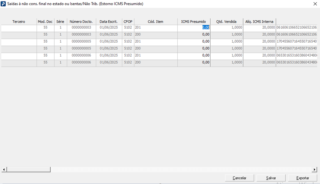Image resolution: width=320 pixels, height=184 pixels.
Task: Click Número Docto. 0000000005 in item 200 row
Action: 81,48
